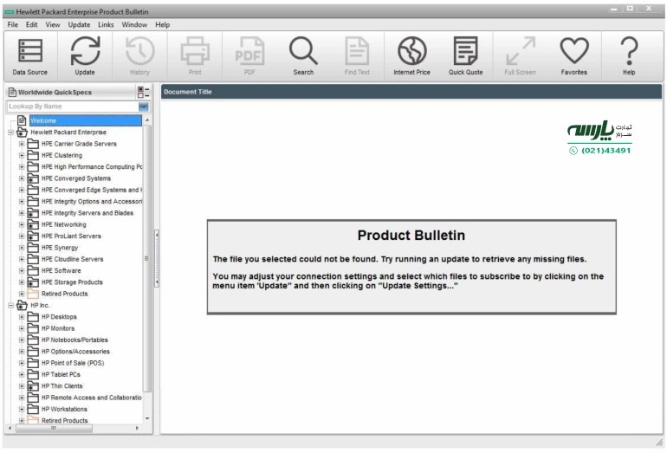Click the tree scroll right arrow
The height and width of the screenshot is (453, 667).
pyautogui.click(x=137, y=429)
